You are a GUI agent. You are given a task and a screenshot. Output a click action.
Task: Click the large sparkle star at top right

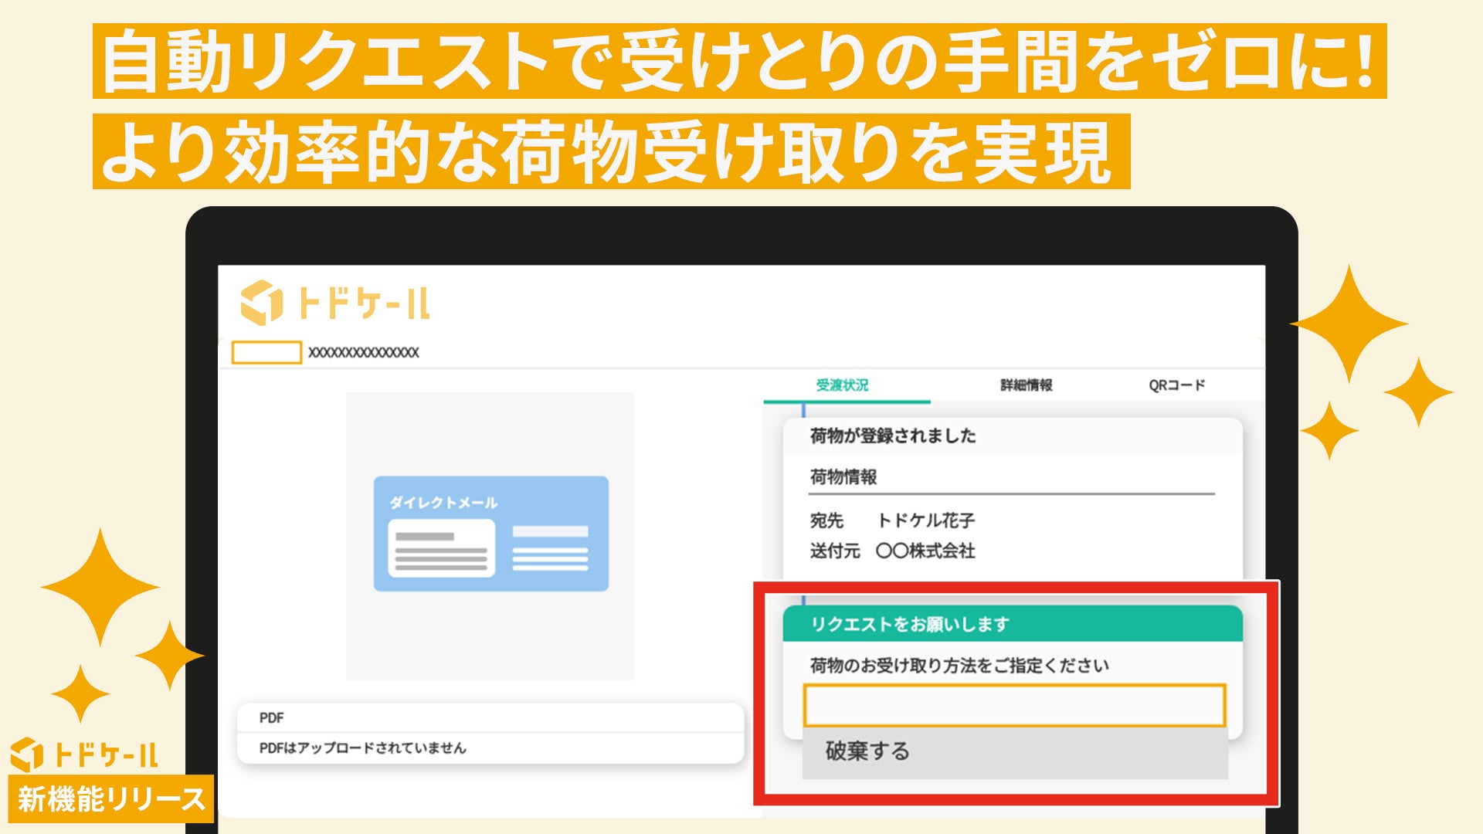coord(1349,324)
